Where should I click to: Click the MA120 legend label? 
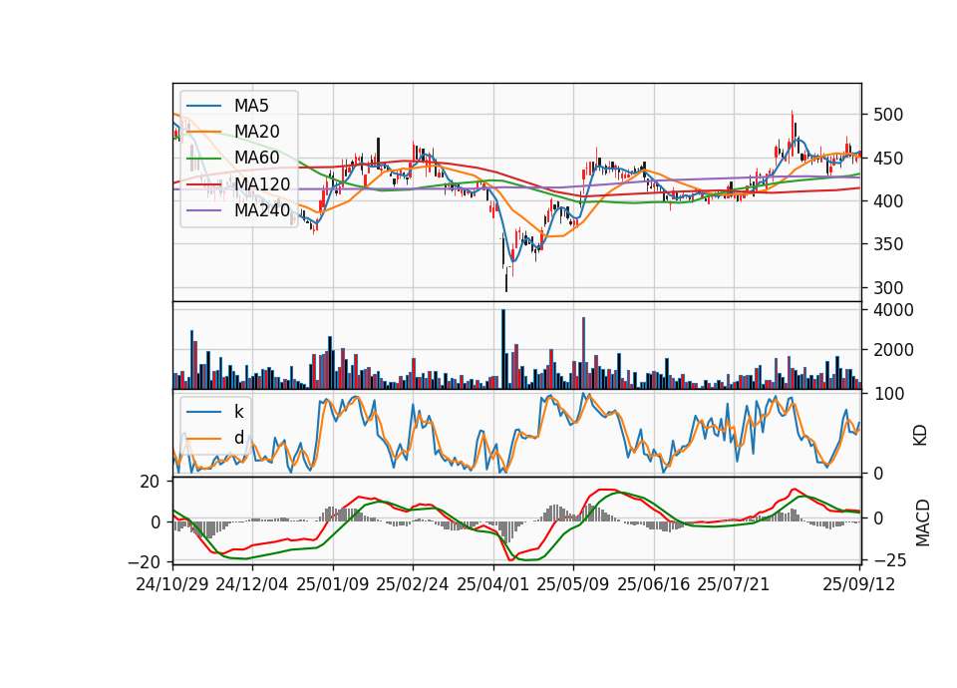click(x=262, y=184)
